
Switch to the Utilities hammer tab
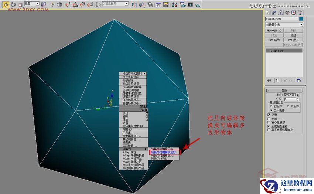coord(300,13)
